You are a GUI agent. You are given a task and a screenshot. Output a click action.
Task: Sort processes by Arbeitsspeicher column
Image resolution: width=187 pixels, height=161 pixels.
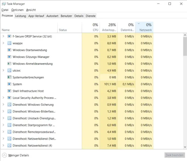click(x=109, y=27)
